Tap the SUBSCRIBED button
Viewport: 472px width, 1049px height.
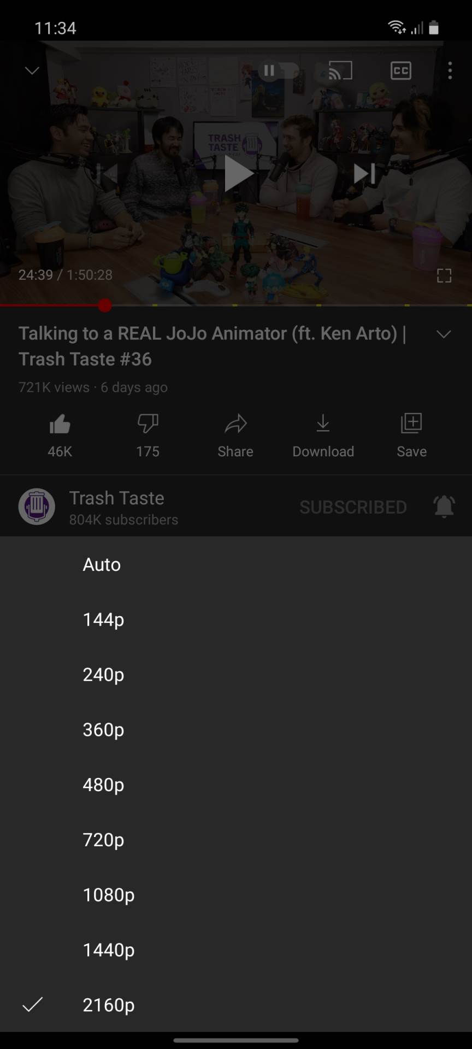click(x=353, y=506)
